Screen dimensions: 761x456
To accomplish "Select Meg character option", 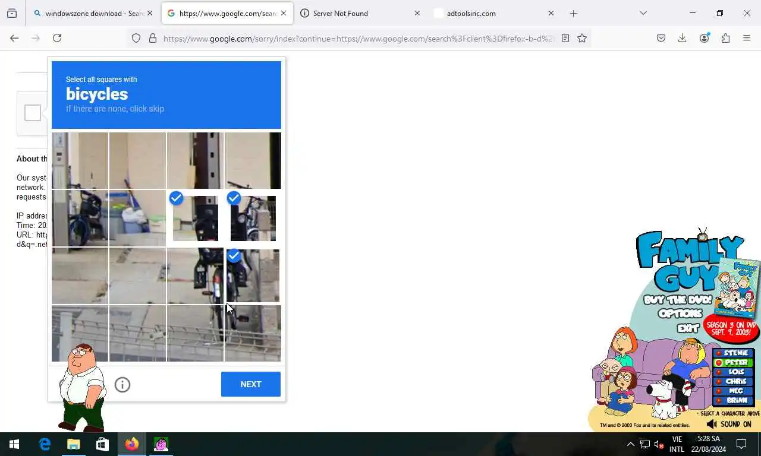I will pyautogui.click(x=733, y=391).
